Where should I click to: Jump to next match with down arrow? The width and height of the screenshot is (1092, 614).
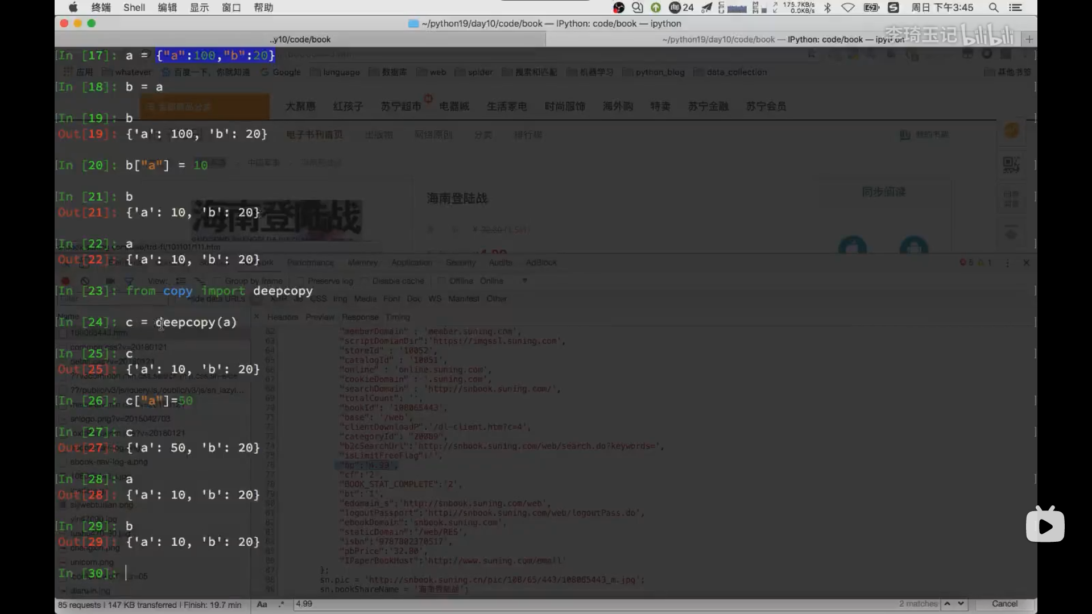961,604
